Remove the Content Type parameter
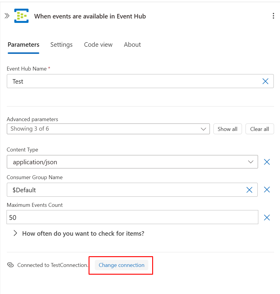 pyautogui.click(x=267, y=162)
